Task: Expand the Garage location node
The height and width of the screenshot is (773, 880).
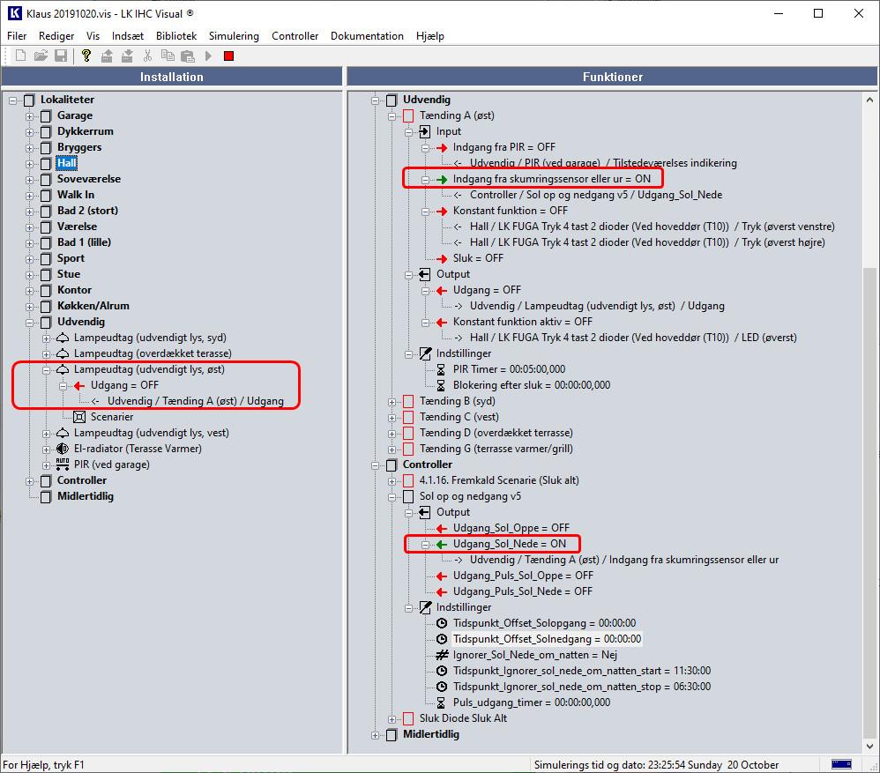Action: click(30, 115)
